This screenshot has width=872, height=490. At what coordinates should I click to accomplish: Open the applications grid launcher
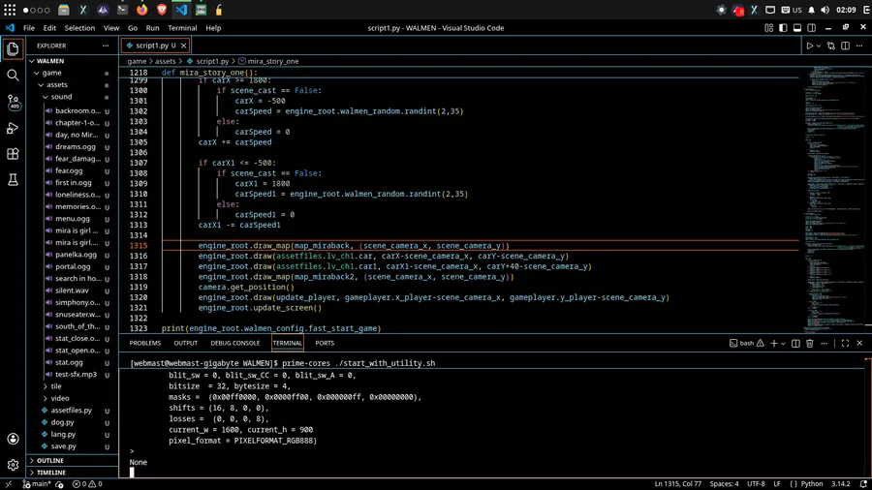pyautogui.click(x=10, y=10)
